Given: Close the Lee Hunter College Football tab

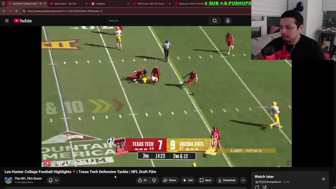Looking at the screenshot, I should point(45,4).
